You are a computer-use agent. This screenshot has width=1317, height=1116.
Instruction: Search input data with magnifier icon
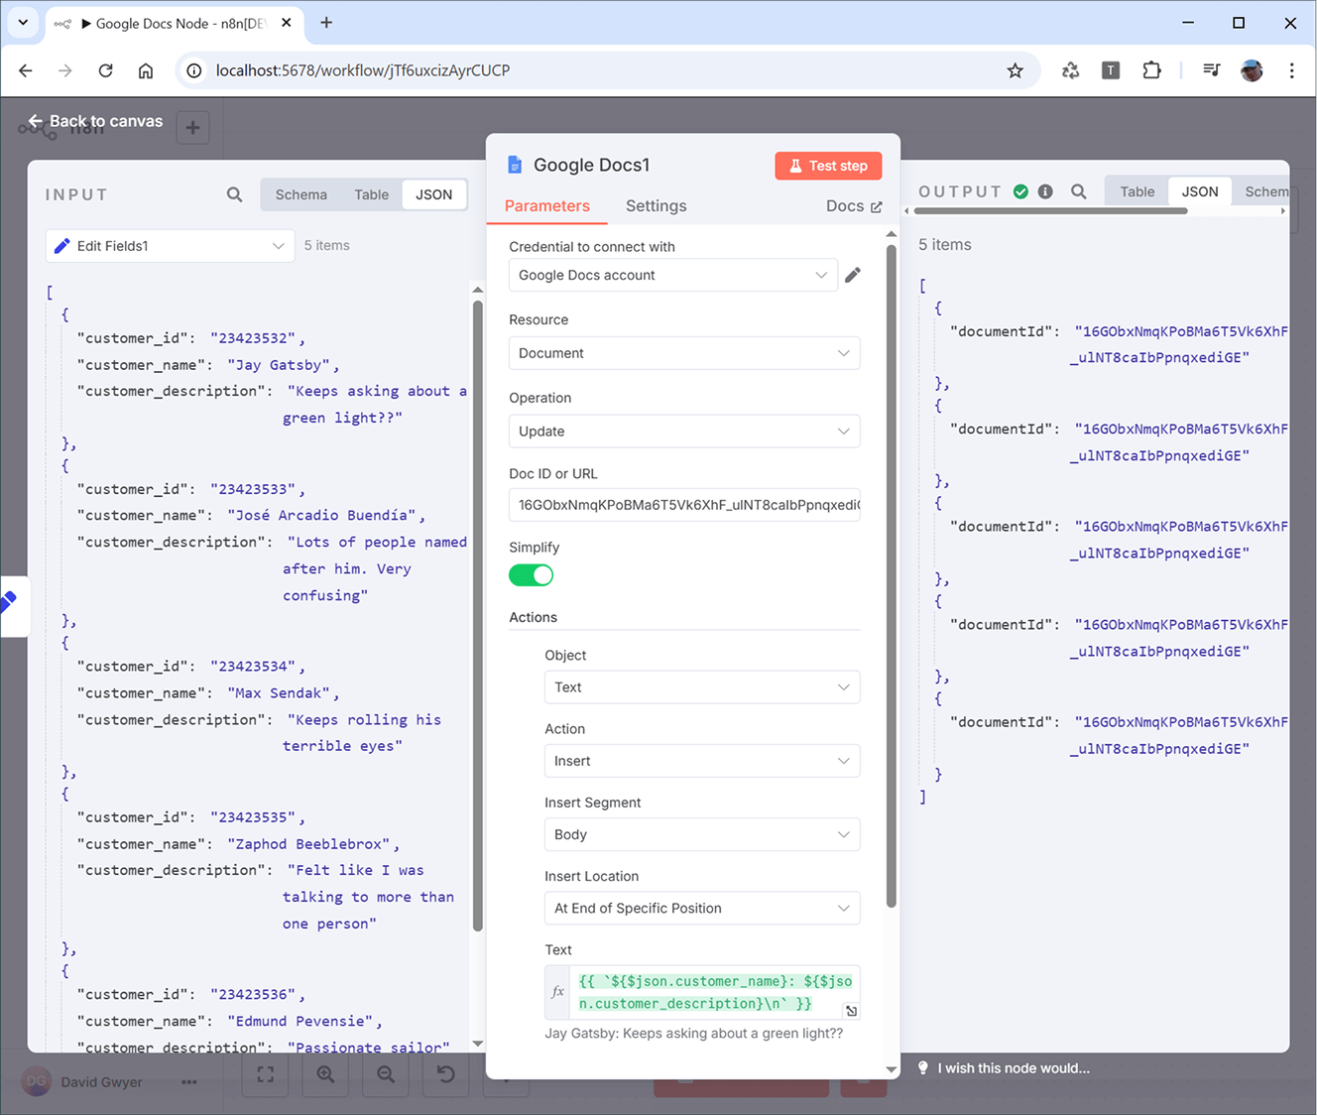[234, 194]
